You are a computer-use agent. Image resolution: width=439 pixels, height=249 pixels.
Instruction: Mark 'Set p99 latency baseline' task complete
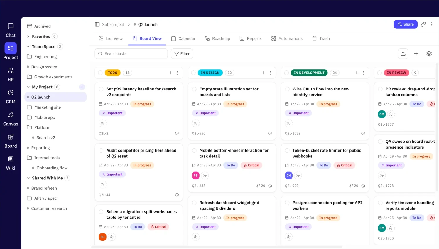pos(101,89)
